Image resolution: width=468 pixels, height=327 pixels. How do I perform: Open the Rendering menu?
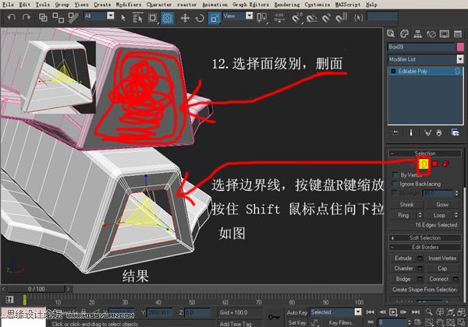tap(287, 5)
